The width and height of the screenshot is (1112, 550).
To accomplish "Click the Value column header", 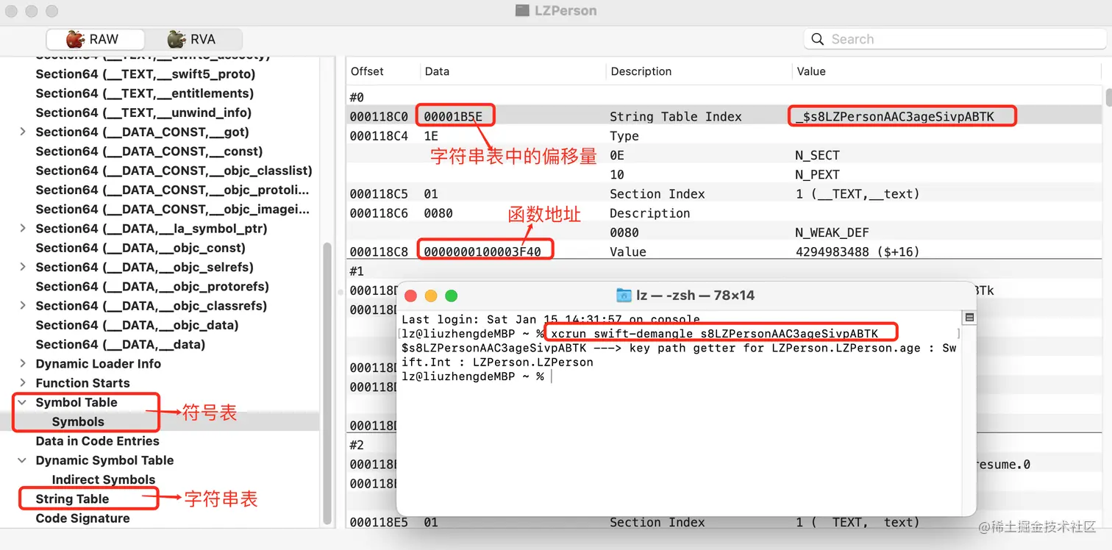I will point(811,71).
